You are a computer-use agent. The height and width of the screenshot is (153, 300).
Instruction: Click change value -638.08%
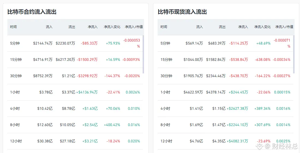tap(263, 60)
